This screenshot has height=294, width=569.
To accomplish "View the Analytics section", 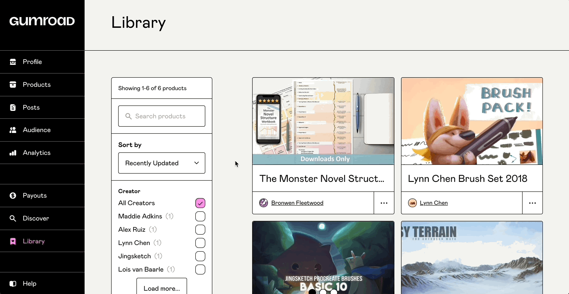I will coord(42,153).
